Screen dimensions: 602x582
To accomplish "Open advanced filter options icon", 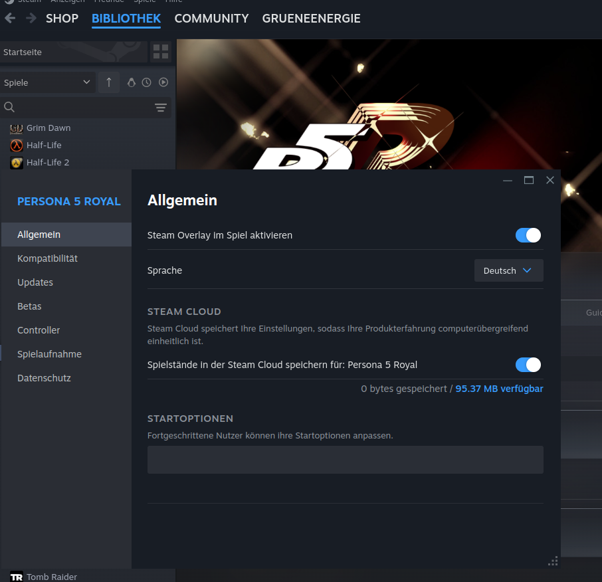I will 161,108.
